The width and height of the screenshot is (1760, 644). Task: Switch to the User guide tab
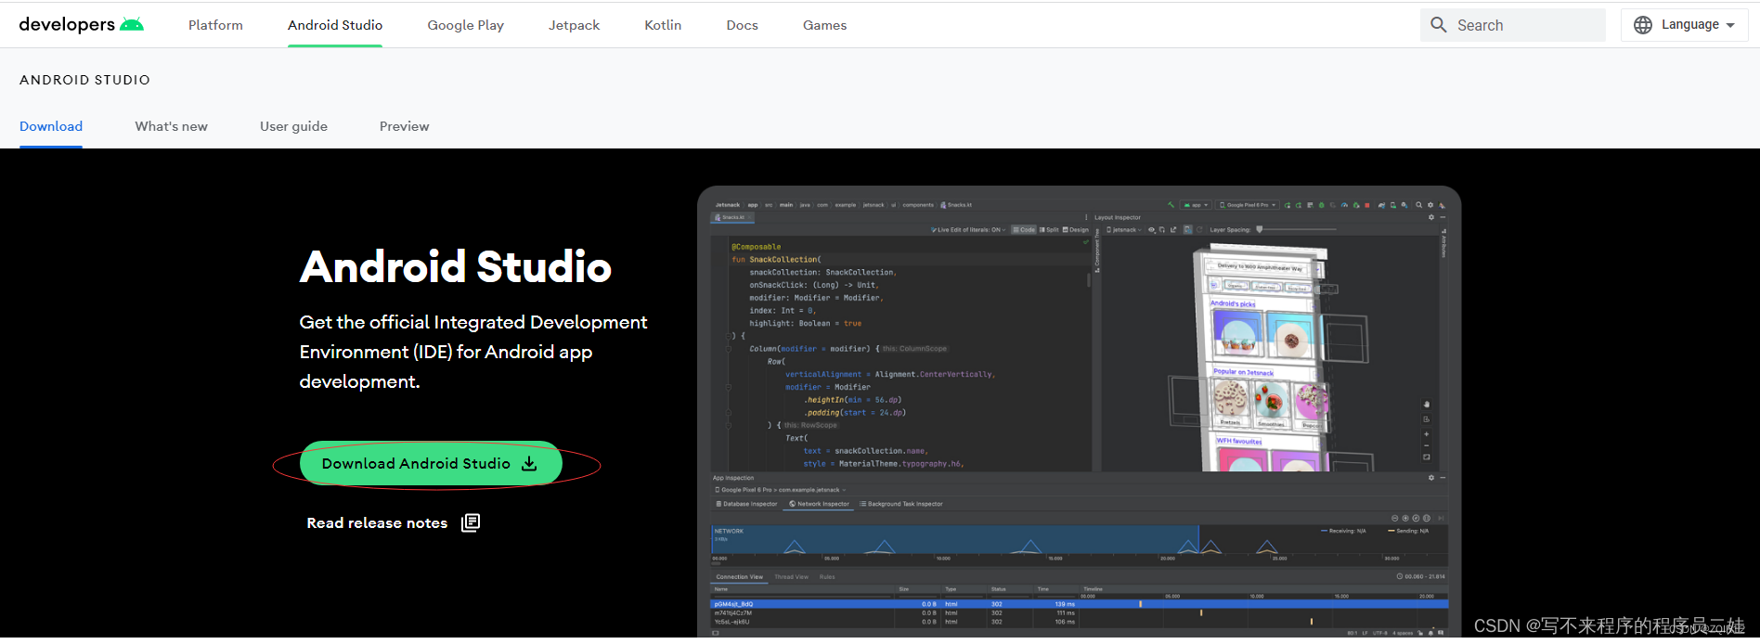pos(293,126)
